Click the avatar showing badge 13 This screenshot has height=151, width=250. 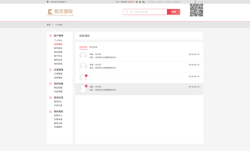83,89
